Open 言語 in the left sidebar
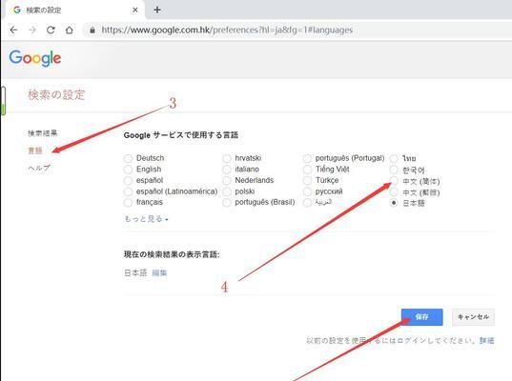 (35, 150)
